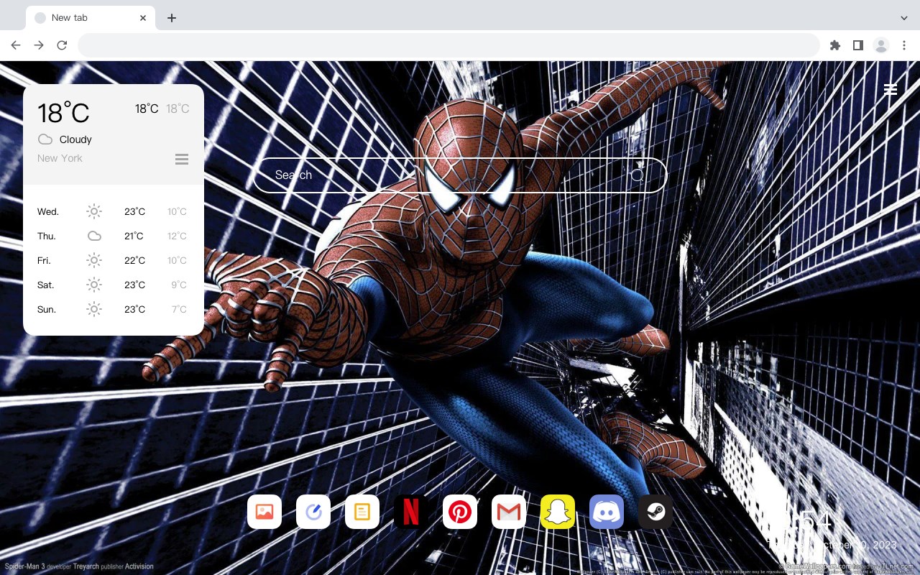Open Chrome's three-dot menu
The image size is (920, 575).
click(x=904, y=45)
